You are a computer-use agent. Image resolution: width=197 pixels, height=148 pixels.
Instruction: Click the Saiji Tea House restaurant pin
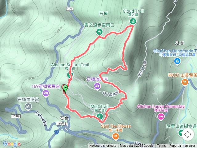(116, 137)
